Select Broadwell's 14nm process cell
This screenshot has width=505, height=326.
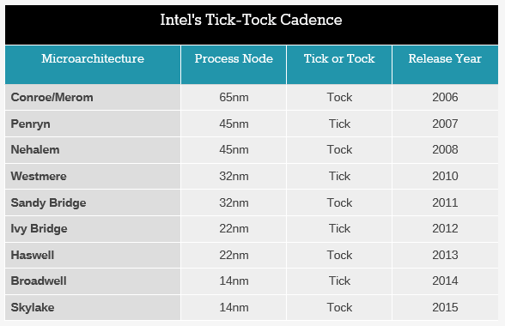tap(234, 281)
